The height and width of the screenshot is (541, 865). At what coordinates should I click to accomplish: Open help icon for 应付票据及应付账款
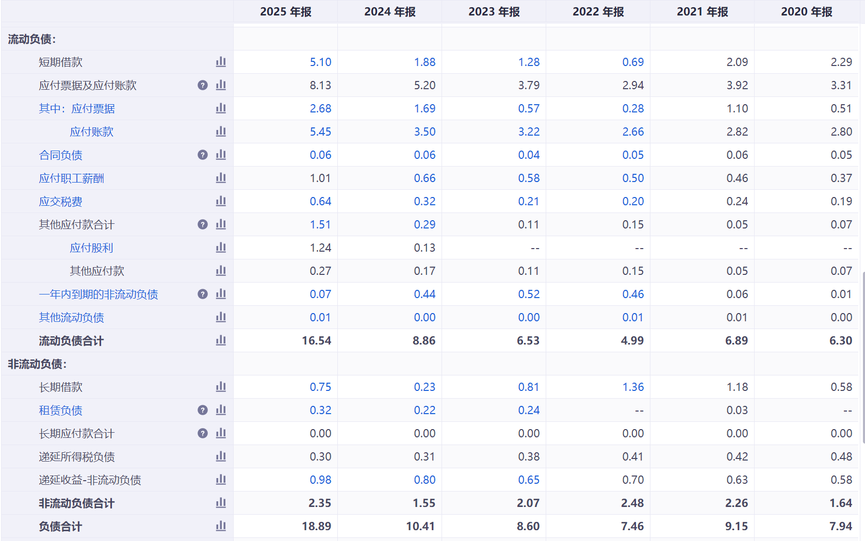203,85
